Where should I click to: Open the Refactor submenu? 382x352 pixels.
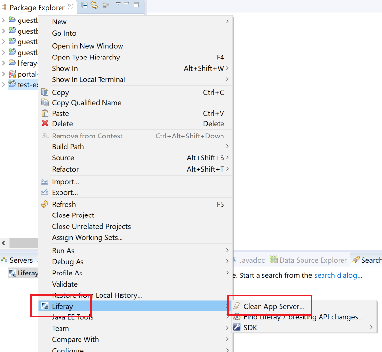click(135, 169)
